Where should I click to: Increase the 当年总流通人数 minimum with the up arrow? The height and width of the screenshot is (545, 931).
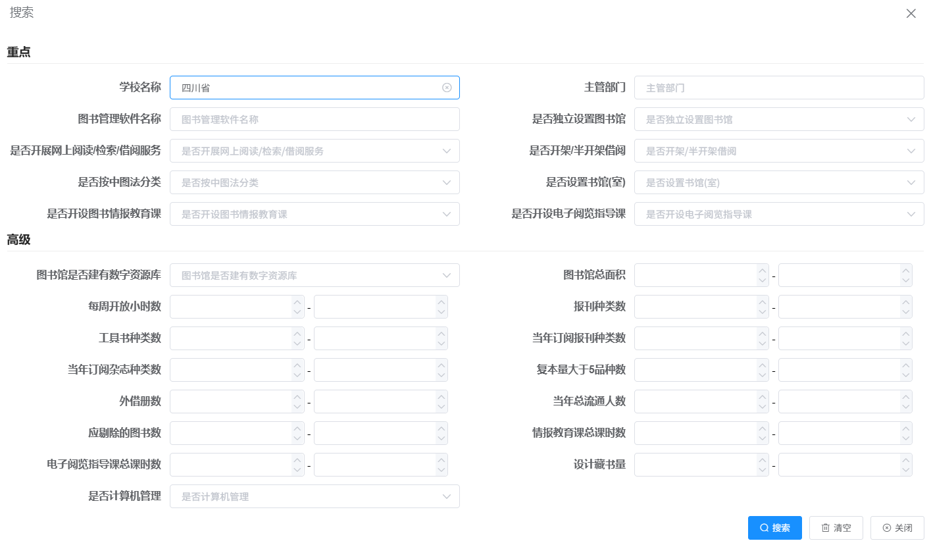click(763, 396)
